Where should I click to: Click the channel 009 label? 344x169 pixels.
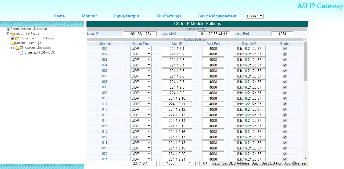(105, 93)
